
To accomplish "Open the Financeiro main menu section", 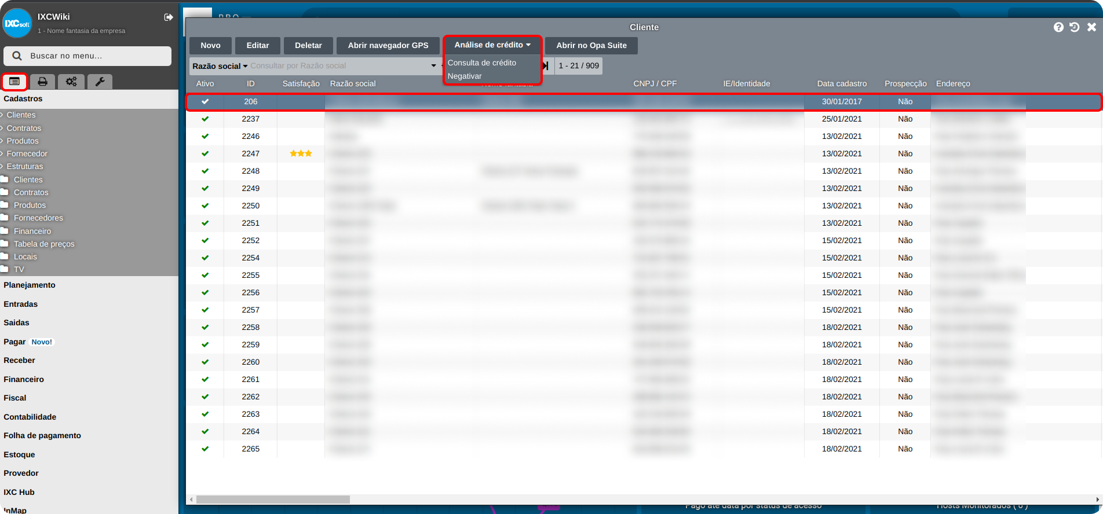I will [x=24, y=379].
